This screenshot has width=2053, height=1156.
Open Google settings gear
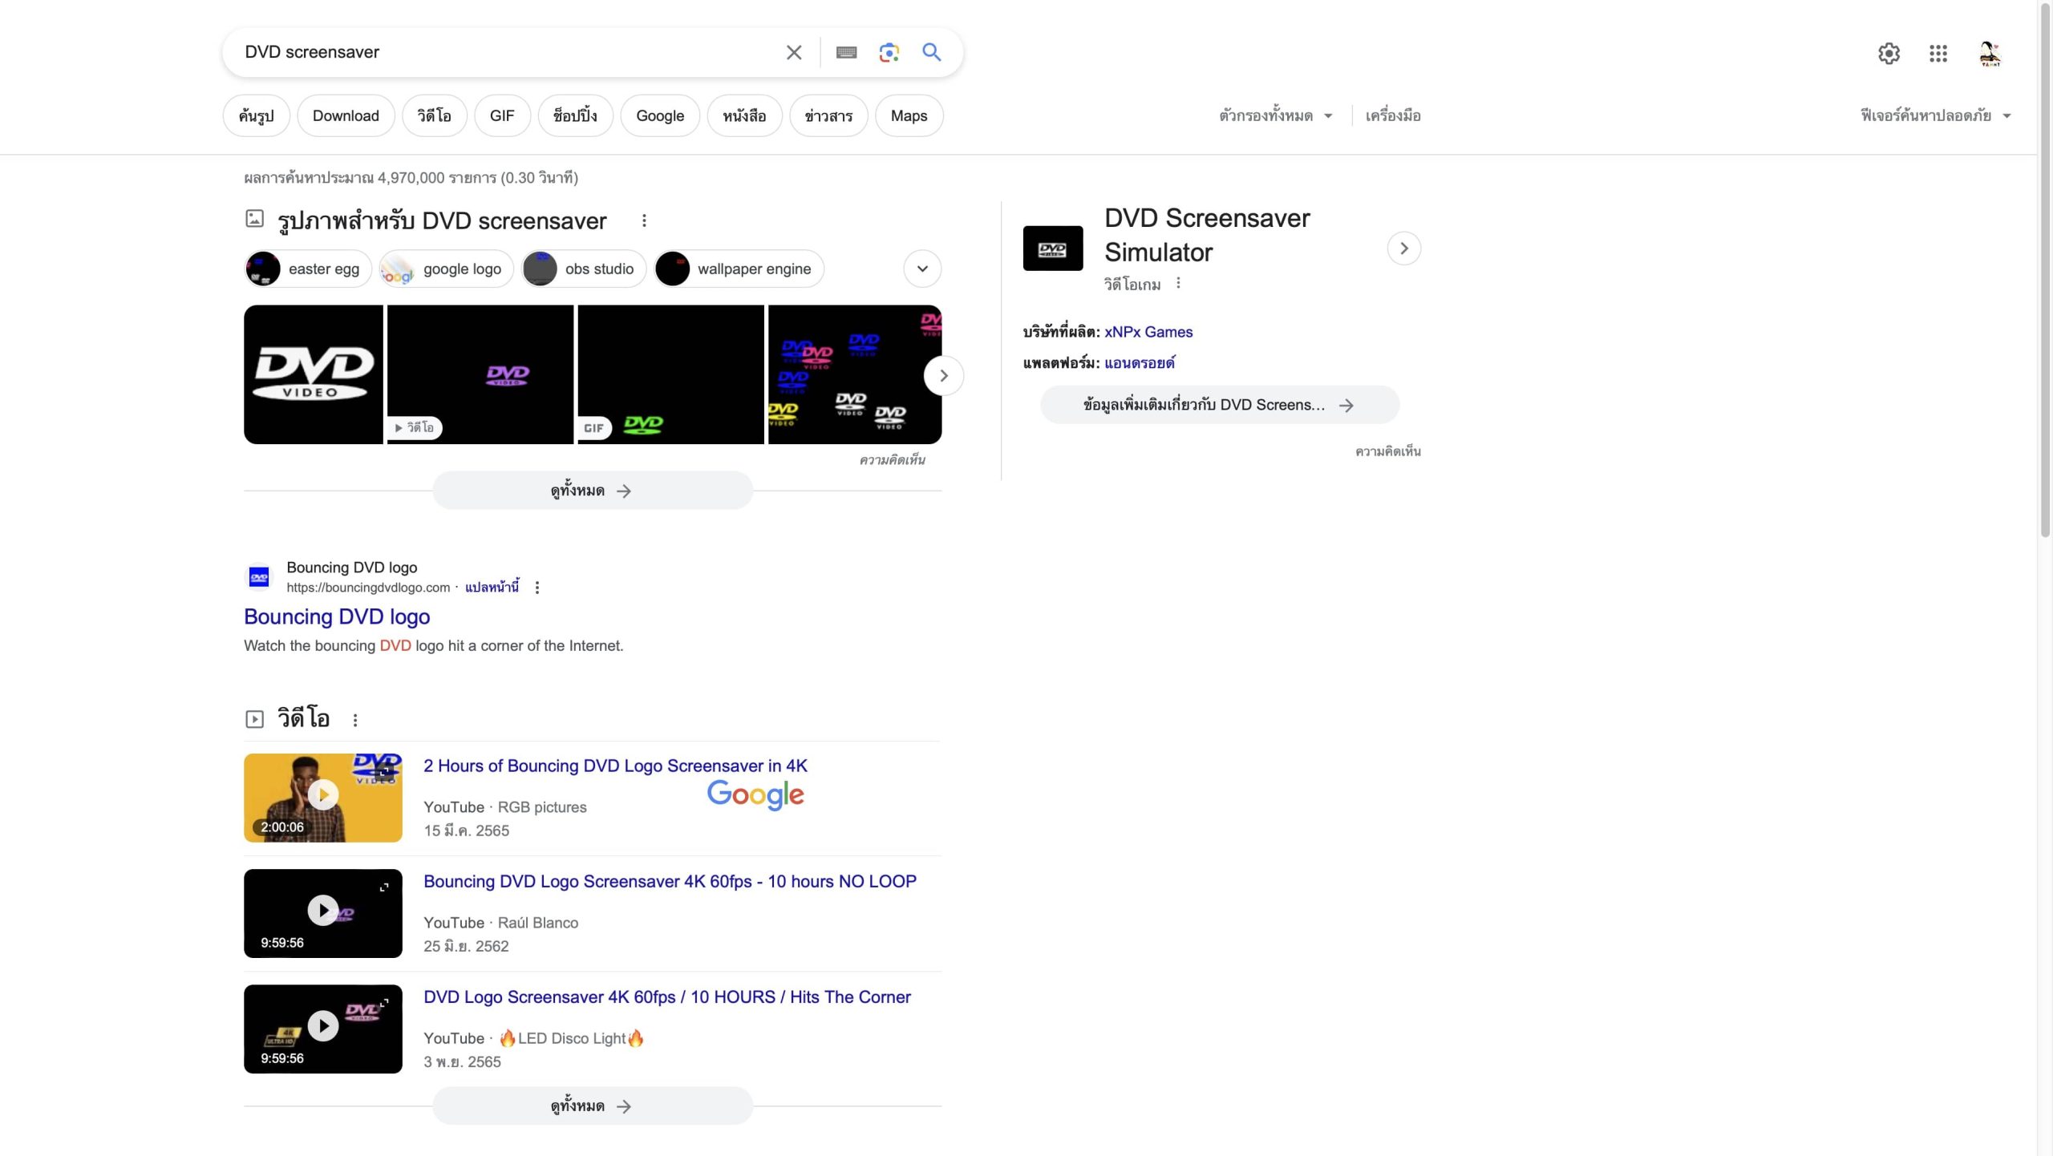(x=1889, y=54)
